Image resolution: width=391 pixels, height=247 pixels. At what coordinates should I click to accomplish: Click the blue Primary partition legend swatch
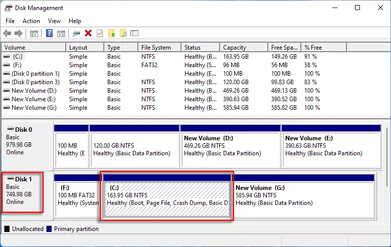[49, 229]
